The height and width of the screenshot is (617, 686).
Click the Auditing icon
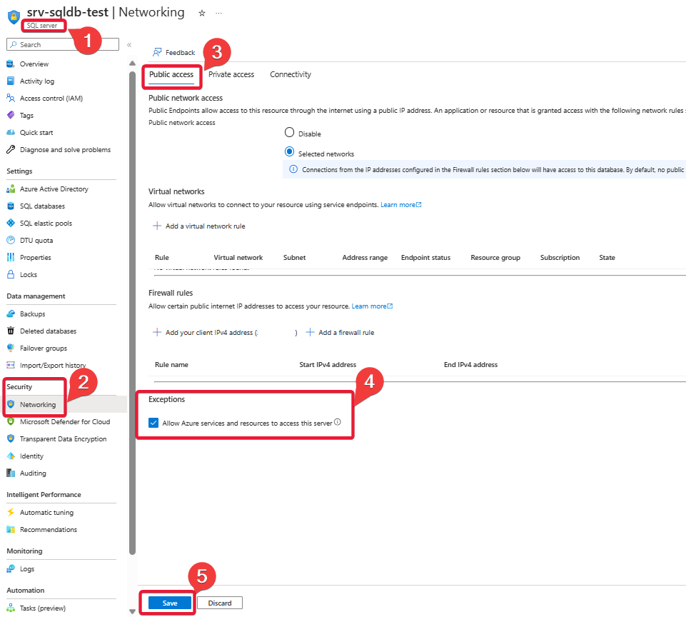[11, 473]
